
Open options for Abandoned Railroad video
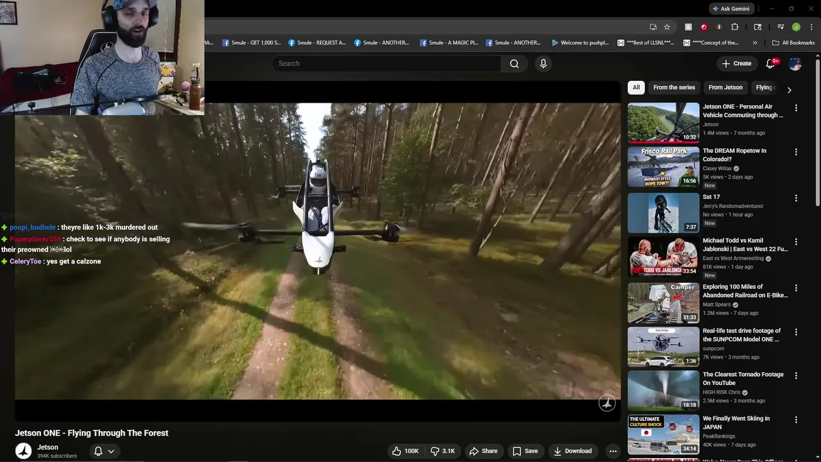click(x=796, y=288)
